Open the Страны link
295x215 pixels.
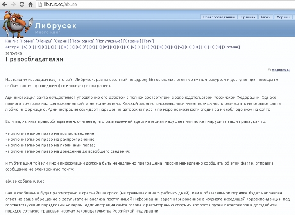(132, 41)
